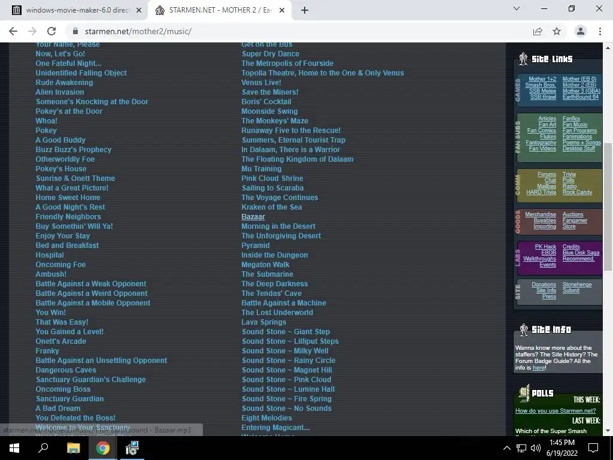The image size is (613, 460).
Task: Share this page icon in address bar
Action: click(538, 31)
